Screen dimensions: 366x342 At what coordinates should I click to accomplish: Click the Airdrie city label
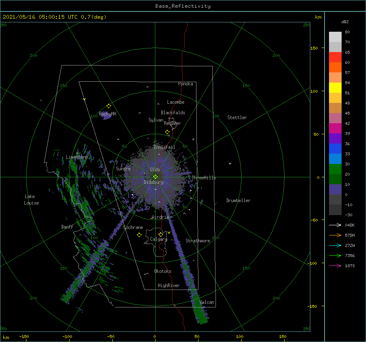click(160, 217)
